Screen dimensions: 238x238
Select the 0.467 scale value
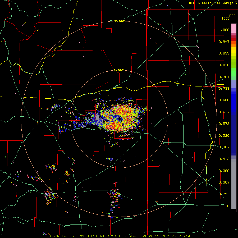click(x=224, y=147)
